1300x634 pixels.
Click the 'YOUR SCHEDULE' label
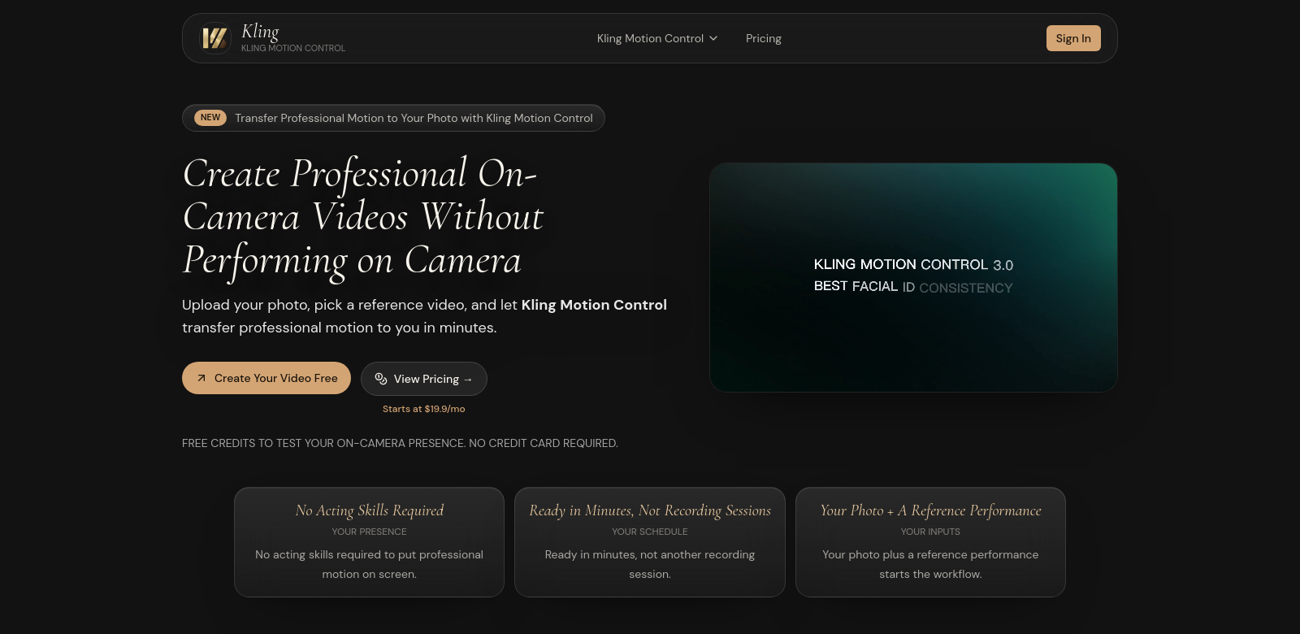point(650,532)
